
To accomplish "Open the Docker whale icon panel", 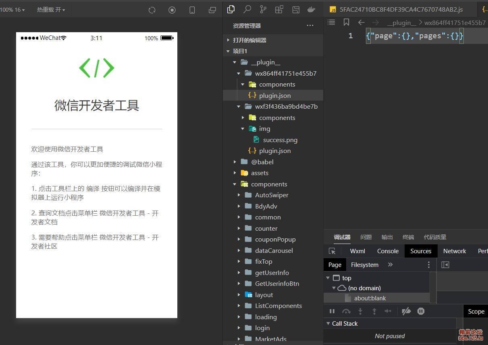I will (x=311, y=10).
